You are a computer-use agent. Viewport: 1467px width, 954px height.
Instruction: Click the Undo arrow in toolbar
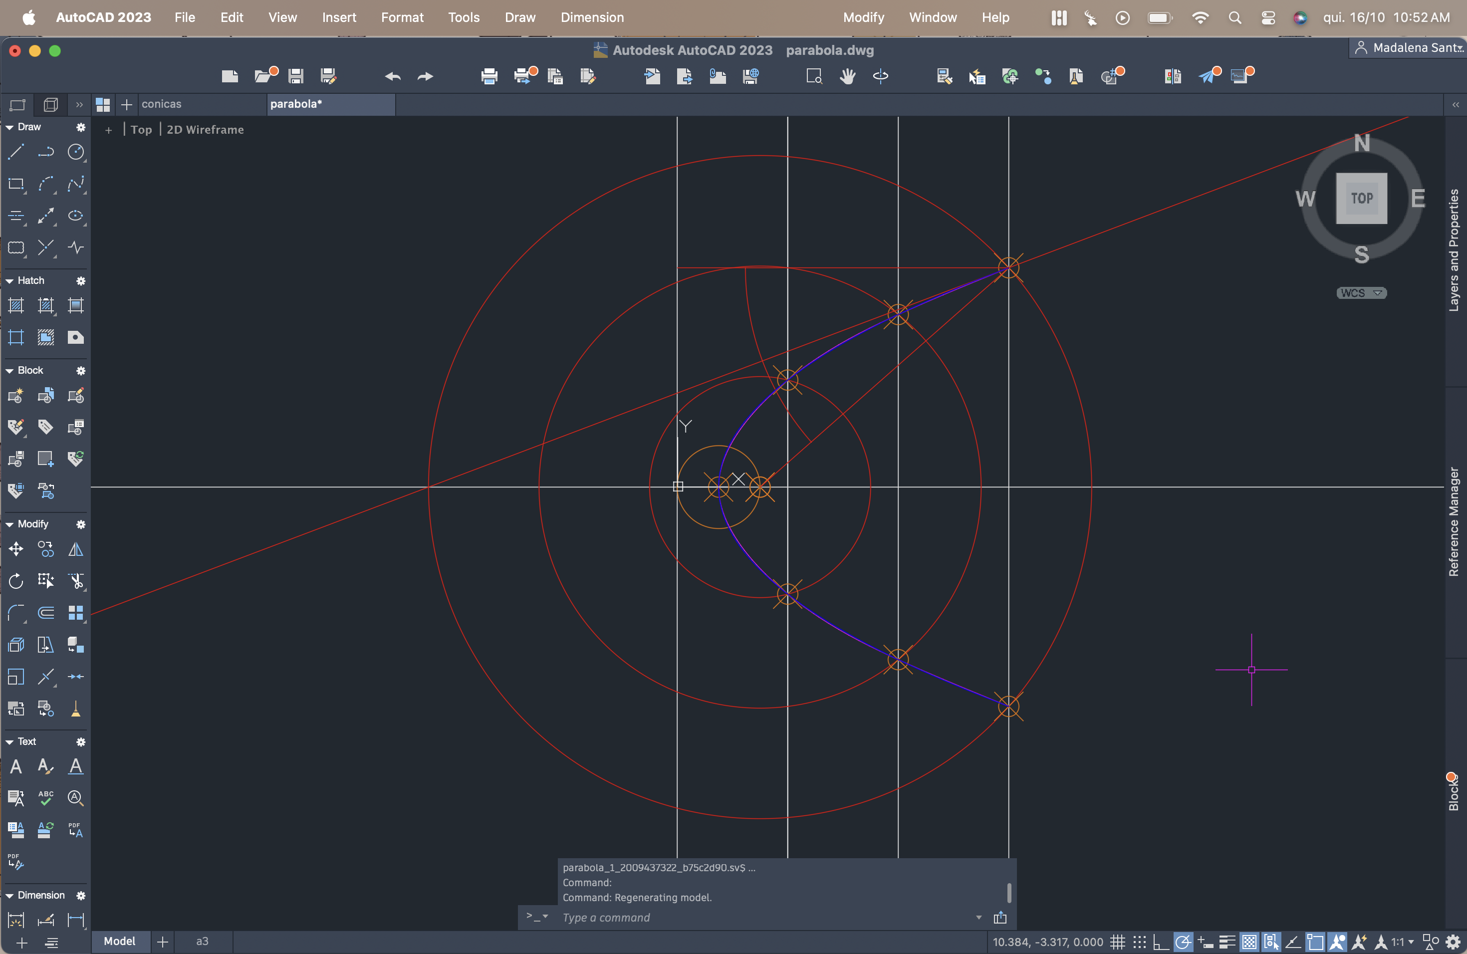coord(393,76)
